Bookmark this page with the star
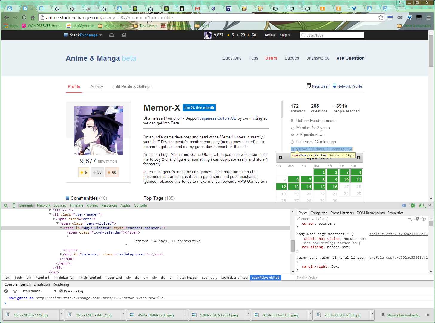The height and width of the screenshot is (323, 435). tap(381, 18)
